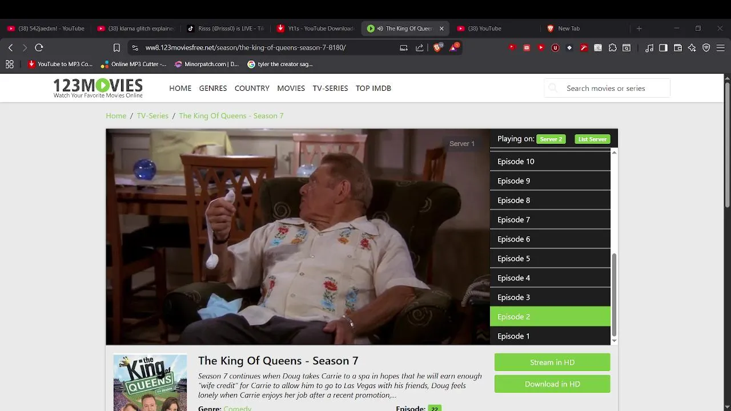Play Episode 6 from the list

[550, 239]
